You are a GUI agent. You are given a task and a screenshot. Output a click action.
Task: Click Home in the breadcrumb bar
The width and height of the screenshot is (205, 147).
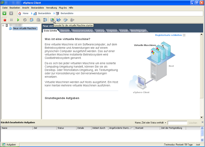pyautogui.click(x=25, y=14)
